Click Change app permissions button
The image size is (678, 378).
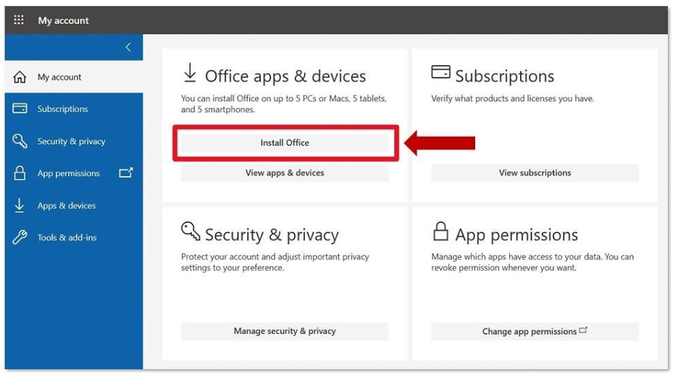pos(535,332)
